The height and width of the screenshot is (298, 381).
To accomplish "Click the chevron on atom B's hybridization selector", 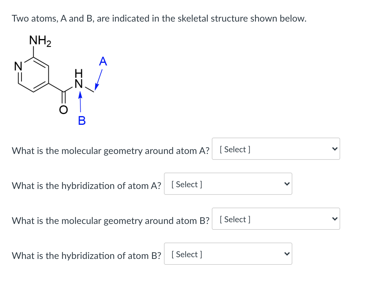I will [287, 253].
